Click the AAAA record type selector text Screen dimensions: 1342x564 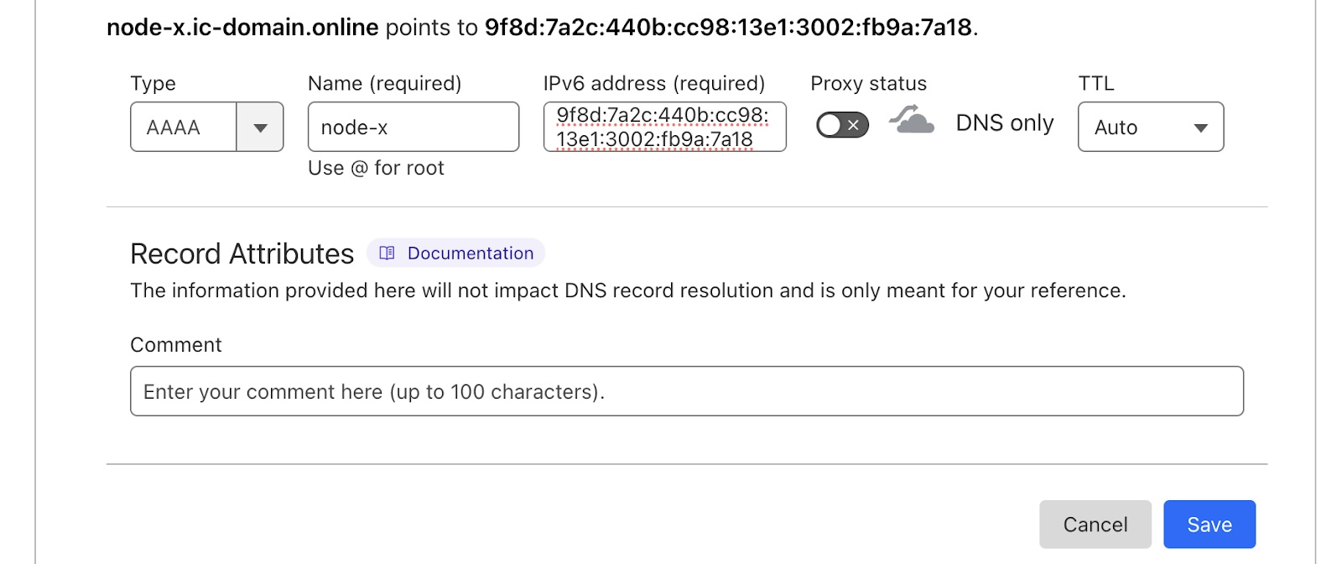point(174,128)
